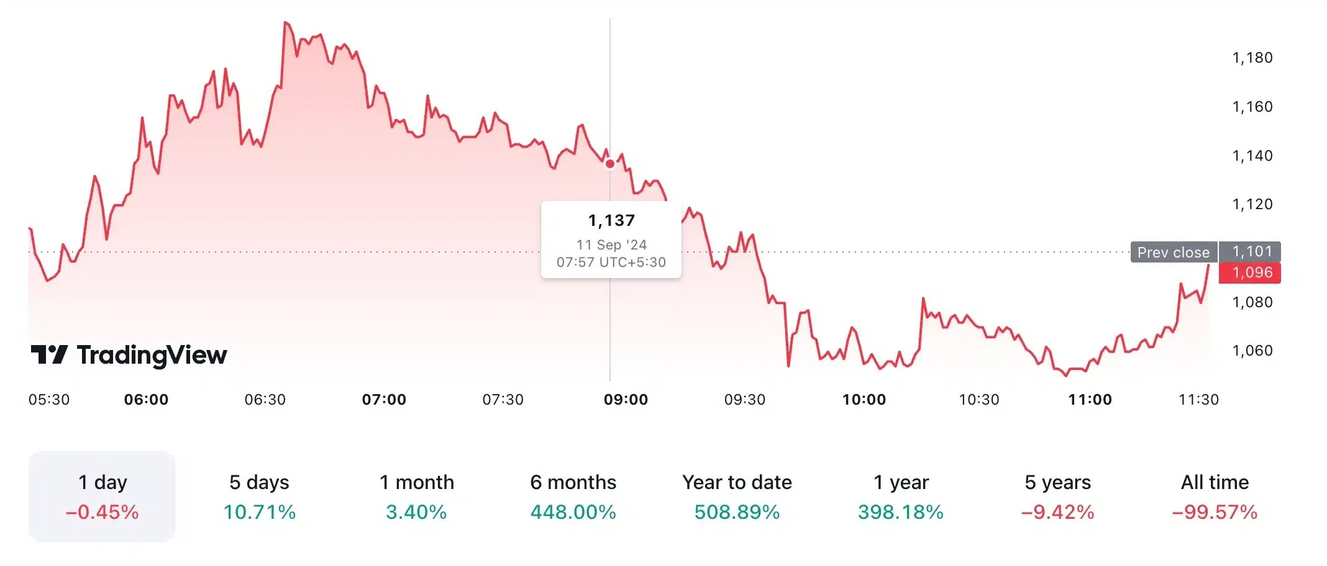Select the 1 month period
The height and width of the screenshot is (566, 1327).
tap(416, 496)
